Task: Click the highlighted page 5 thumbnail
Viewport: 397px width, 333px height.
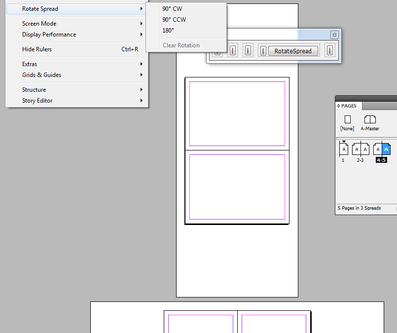Action: coord(387,149)
